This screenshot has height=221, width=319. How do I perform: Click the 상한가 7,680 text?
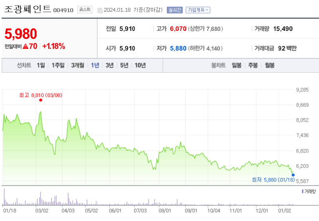205,29
